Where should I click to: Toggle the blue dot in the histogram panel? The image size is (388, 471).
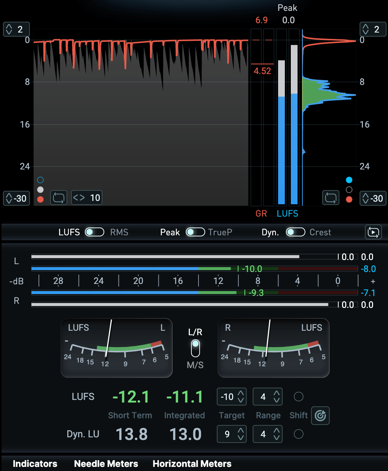coord(349,180)
